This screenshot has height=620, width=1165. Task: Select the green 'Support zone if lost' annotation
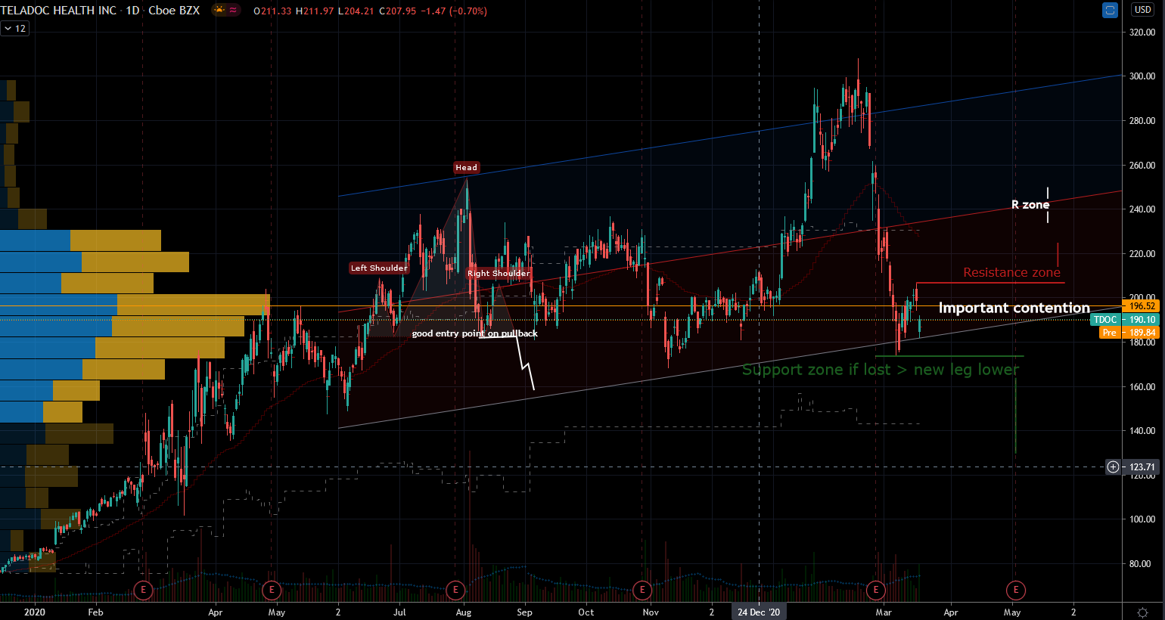click(x=881, y=370)
